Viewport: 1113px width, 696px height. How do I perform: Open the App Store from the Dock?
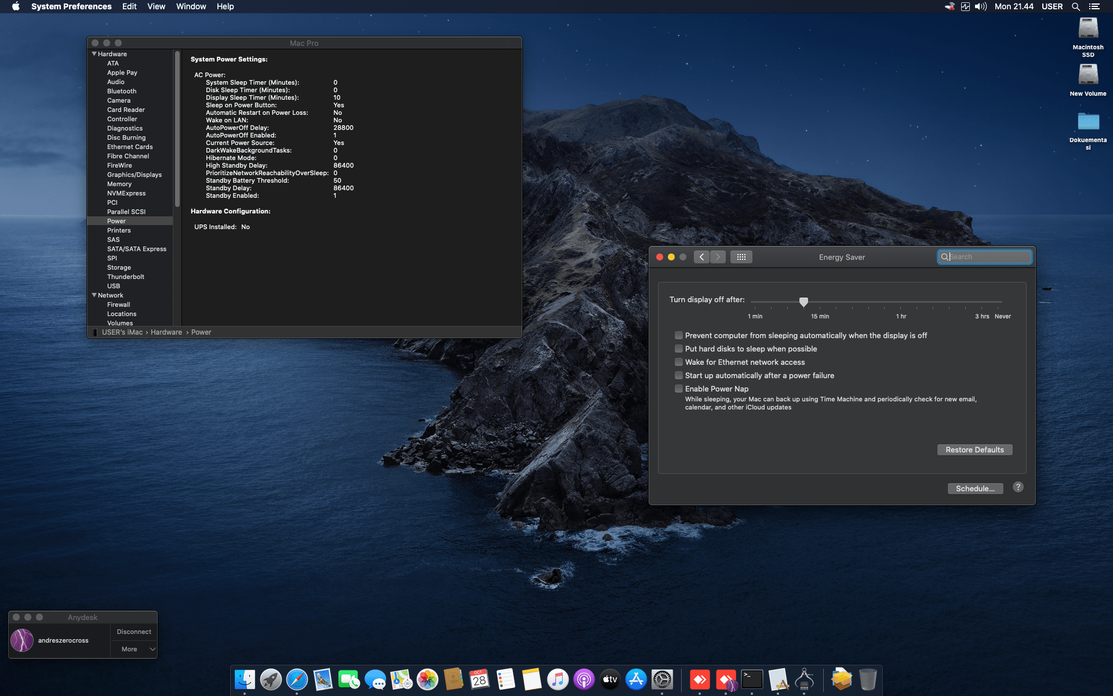tap(636, 679)
